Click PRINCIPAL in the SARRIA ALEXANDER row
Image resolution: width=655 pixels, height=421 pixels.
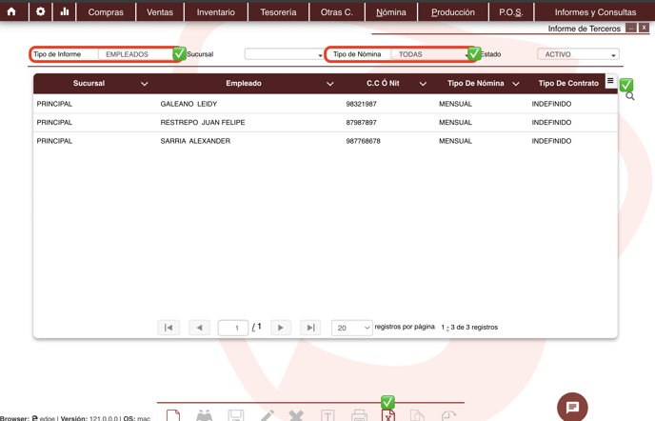[x=54, y=141]
